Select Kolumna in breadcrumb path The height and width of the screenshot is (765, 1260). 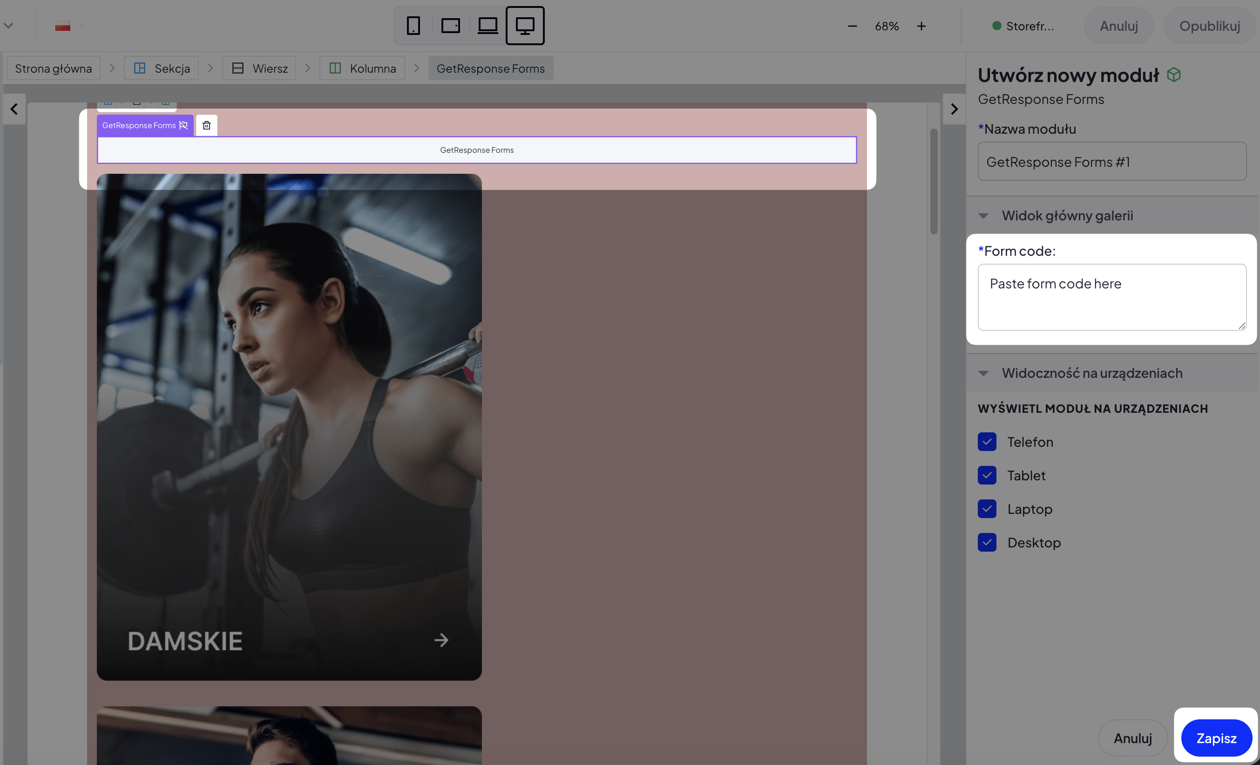(362, 68)
